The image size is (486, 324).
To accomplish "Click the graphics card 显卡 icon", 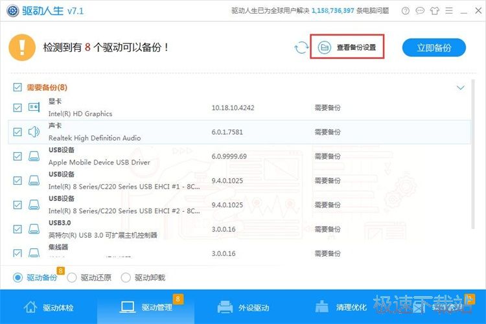I will (34, 108).
